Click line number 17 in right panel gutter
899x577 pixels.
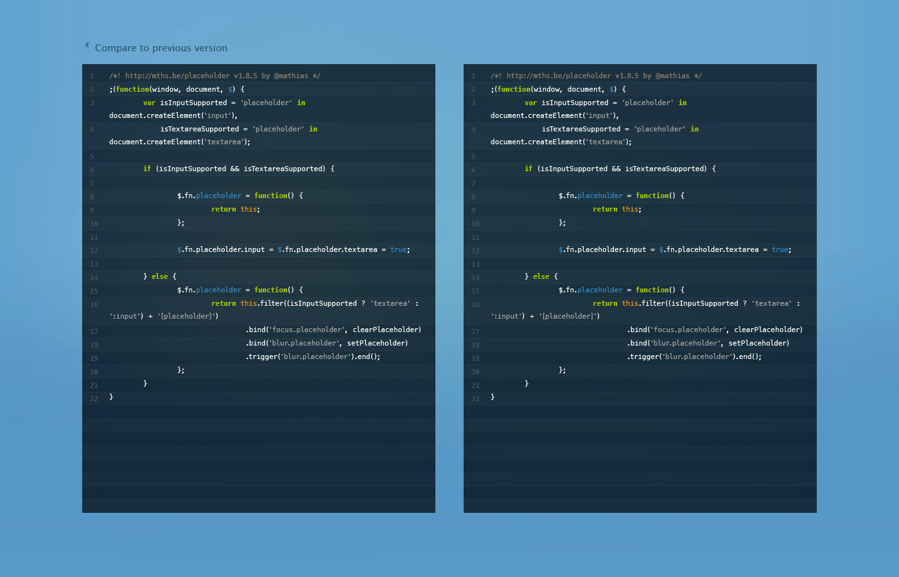pos(476,331)
